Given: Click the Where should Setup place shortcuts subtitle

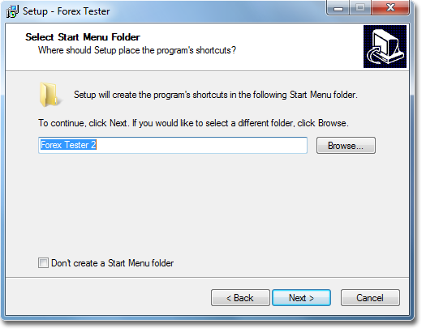Looking at the screenshot, I should point(137,50).
